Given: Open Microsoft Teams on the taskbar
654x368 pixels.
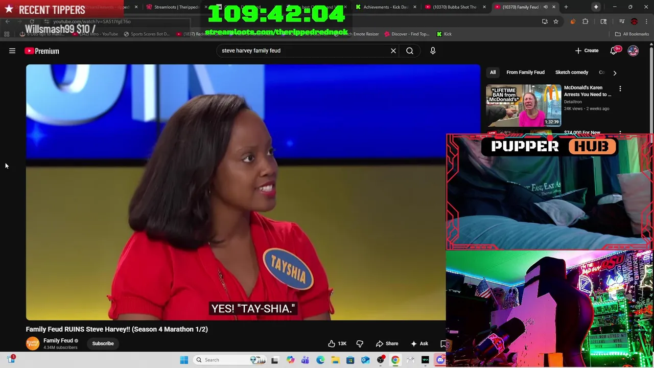Looking at the screenshot, I should [x=305, y=360].
